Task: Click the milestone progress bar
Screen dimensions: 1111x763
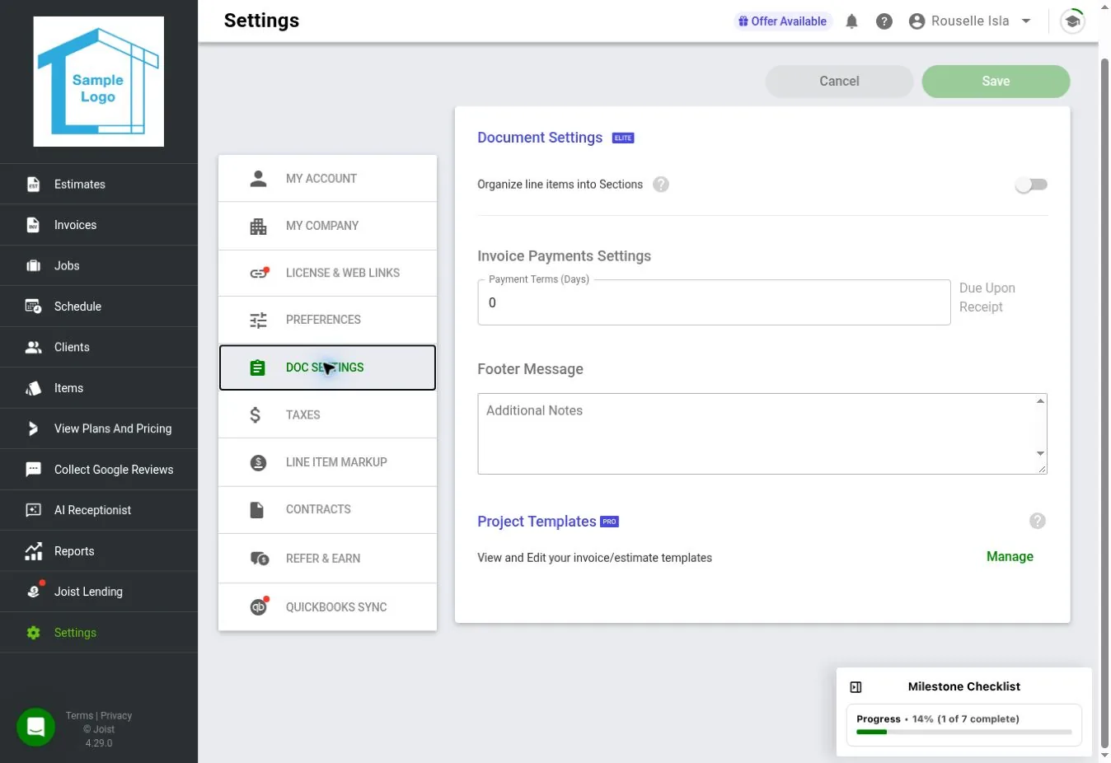Action: pos(963,732)
